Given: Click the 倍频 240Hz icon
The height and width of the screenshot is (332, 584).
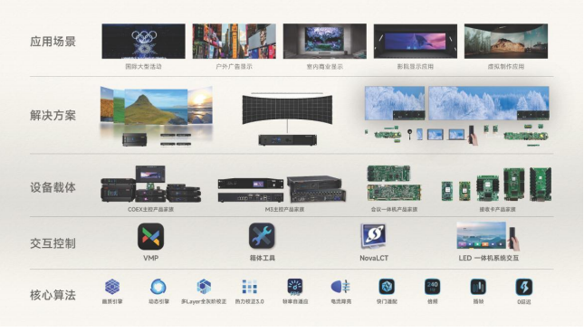Looking at the screenshot, I should [433, 287].
